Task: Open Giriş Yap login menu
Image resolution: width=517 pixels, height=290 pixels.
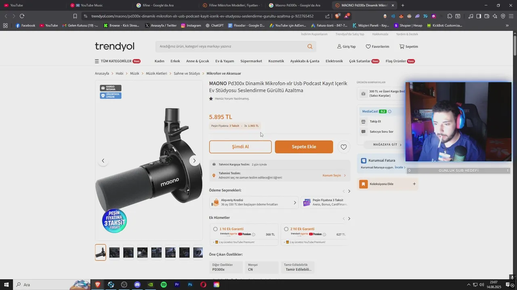Action: point(346,47)
